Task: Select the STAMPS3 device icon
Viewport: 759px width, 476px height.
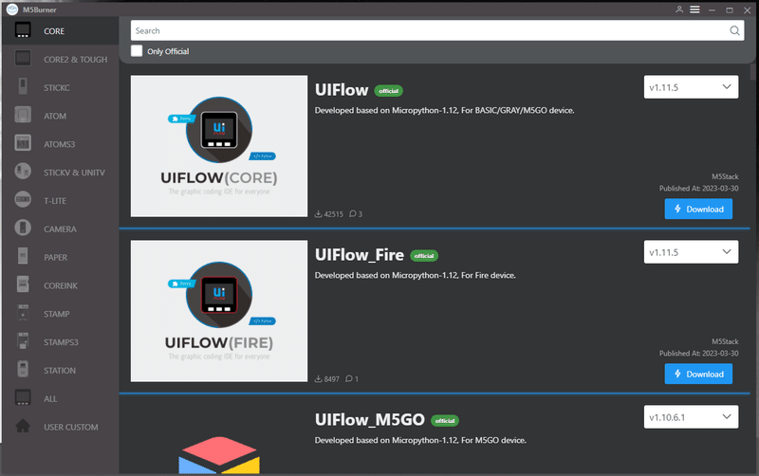Action: point(23,341)
